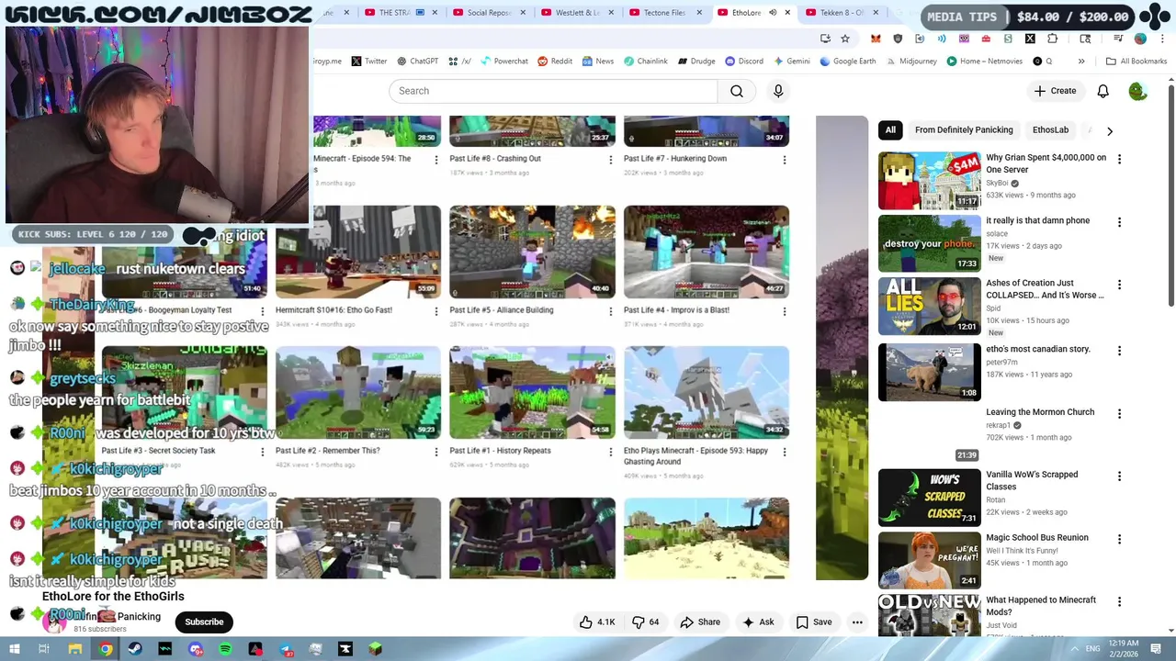
Task: Open Twitter bookmark
Action: tap(368, 62)
